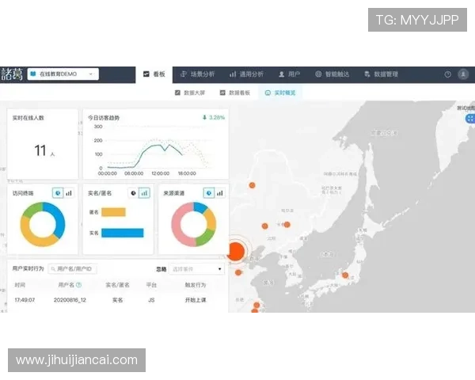Screen dimensions: 475x380
Task: Open the 选择事件 dropdown
Action: (x=197, y=269)
